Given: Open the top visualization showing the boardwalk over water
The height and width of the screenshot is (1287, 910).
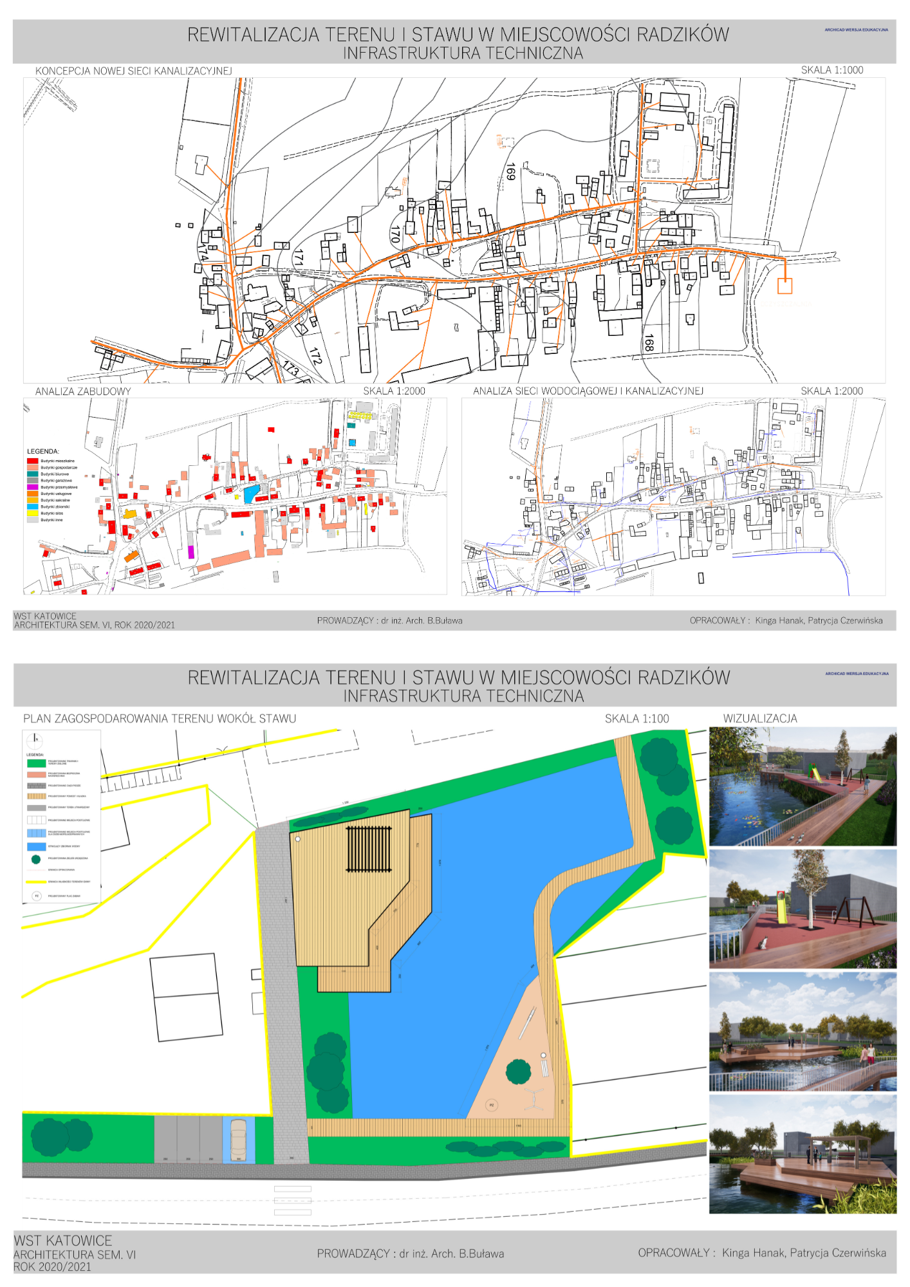Looking at the screenshot, I should [802, 786].
